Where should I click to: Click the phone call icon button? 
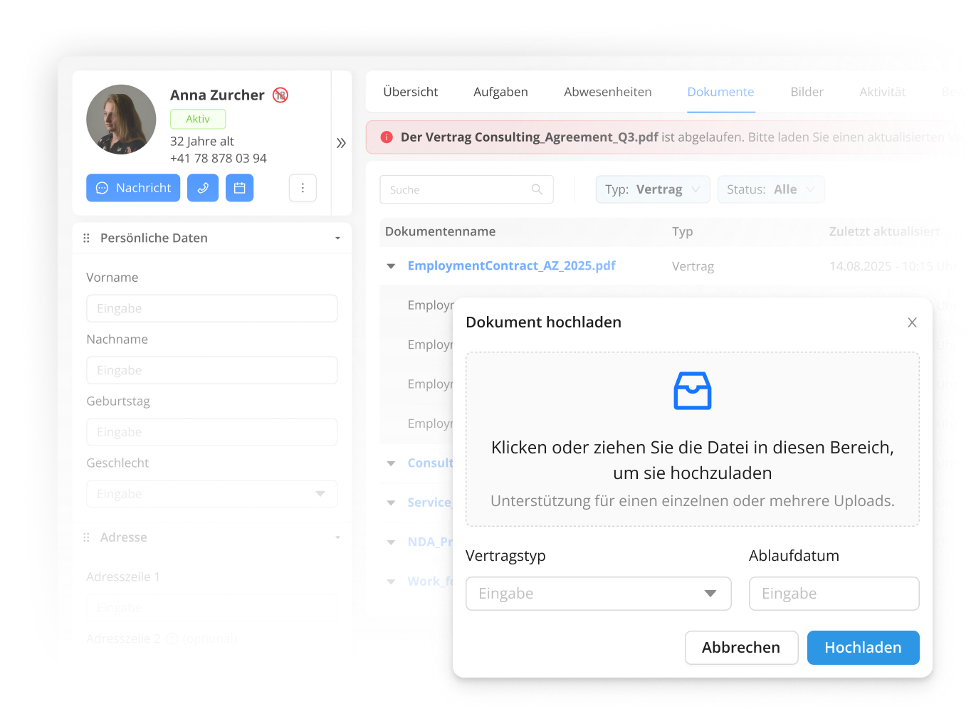203,188
